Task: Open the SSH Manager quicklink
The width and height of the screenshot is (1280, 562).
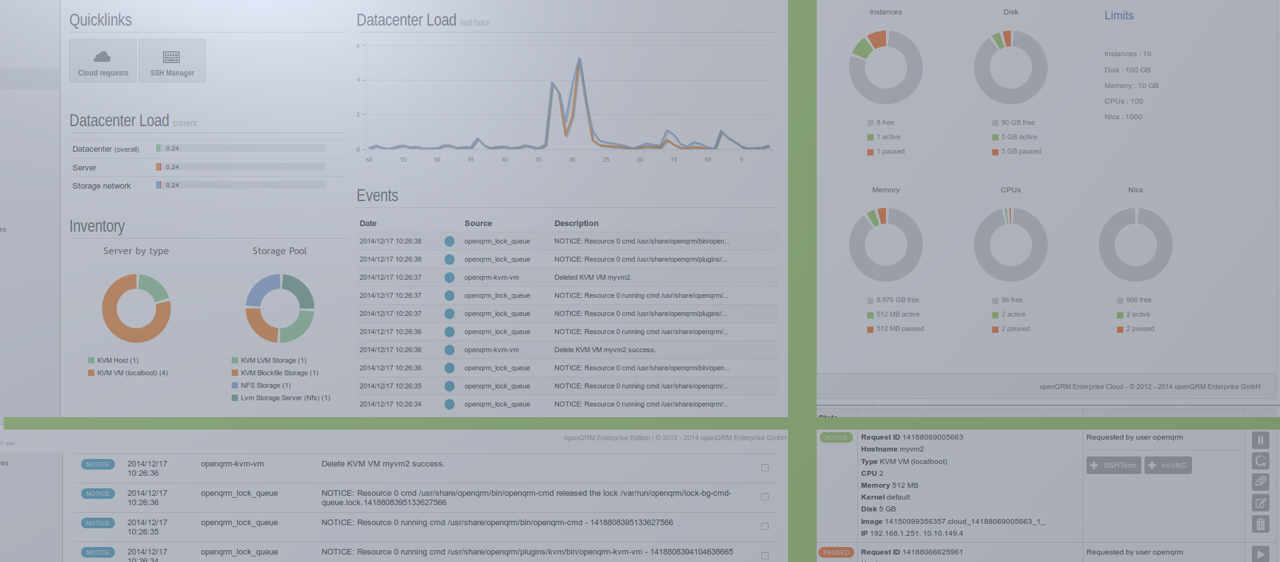Action: pos(172,61)
